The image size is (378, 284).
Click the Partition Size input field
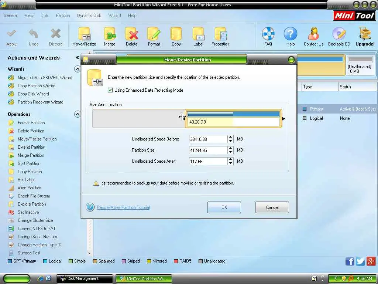tap(208, 150)
